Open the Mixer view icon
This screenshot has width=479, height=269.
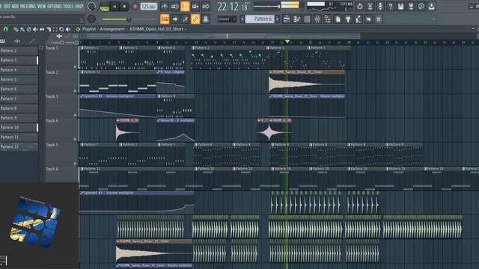tap(317, 19)
